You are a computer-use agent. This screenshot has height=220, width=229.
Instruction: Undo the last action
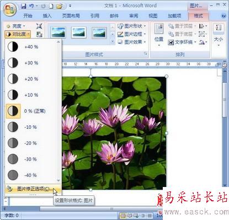31,6
